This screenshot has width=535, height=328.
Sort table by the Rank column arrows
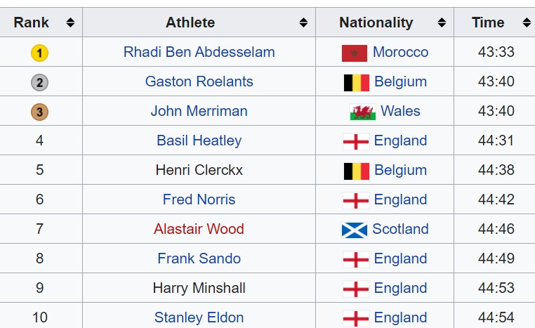70,22
